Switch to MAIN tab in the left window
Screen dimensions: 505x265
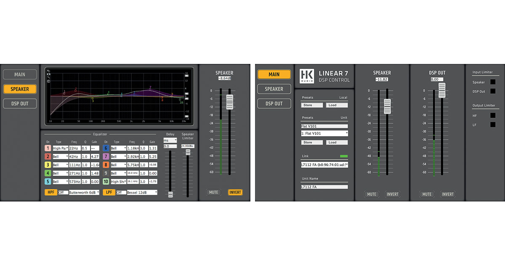click(x=20, y=74)
